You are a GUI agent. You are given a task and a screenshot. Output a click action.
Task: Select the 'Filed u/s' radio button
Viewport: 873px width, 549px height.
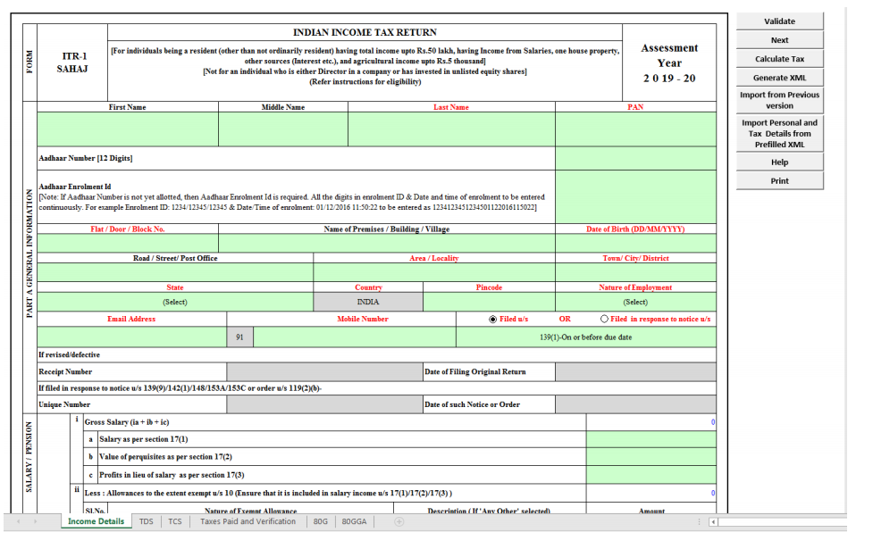pos(492,320)
